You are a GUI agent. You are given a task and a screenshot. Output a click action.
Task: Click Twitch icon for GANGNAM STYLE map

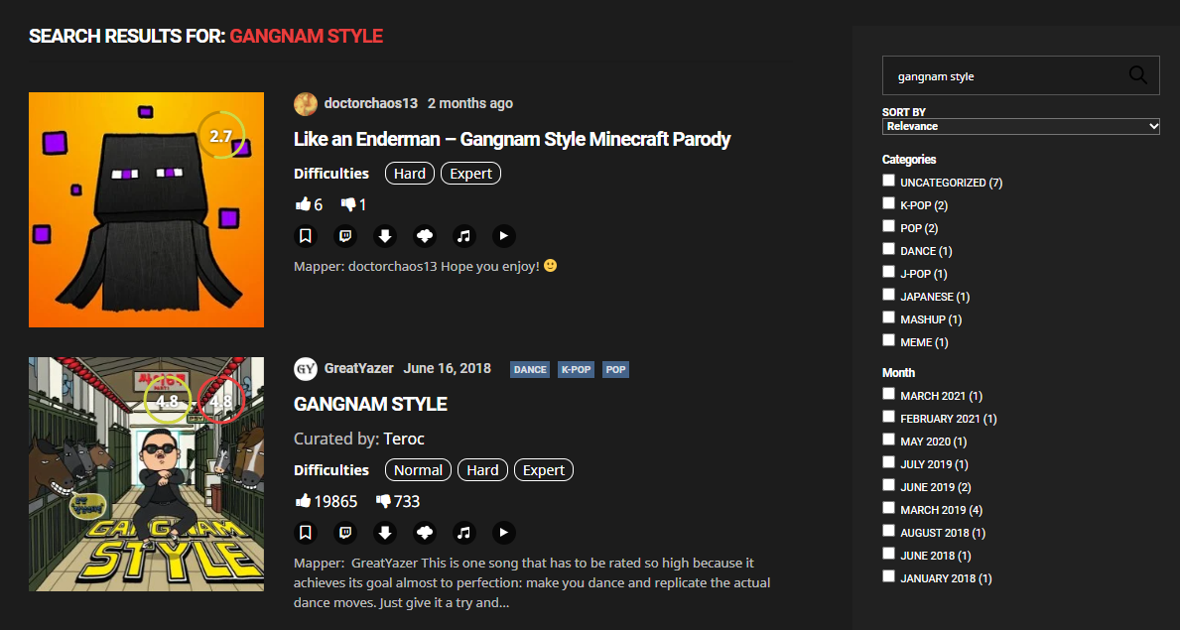(345, 533)
